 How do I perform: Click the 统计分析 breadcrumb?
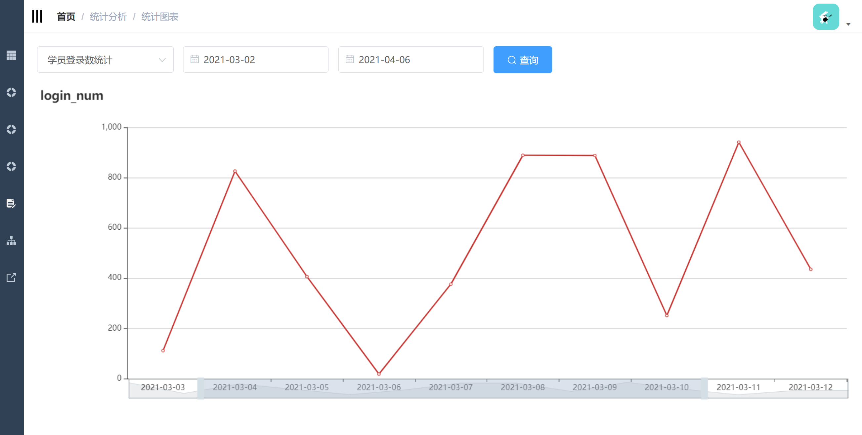point(108,17)
